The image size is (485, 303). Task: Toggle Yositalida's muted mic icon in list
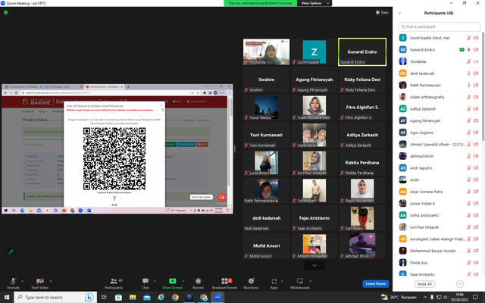[469, 61]
